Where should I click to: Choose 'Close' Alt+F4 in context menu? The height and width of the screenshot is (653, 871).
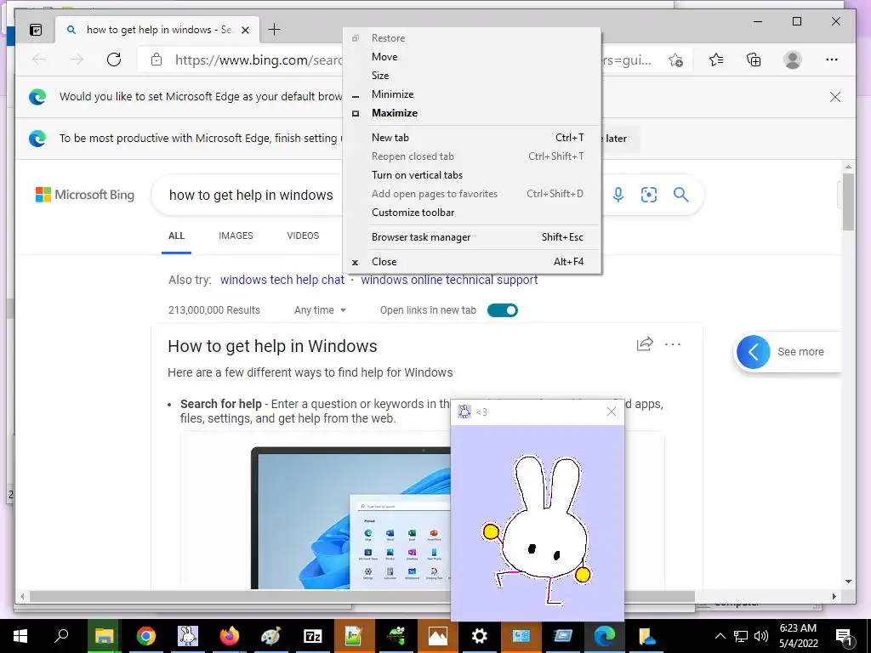(471, 262)
